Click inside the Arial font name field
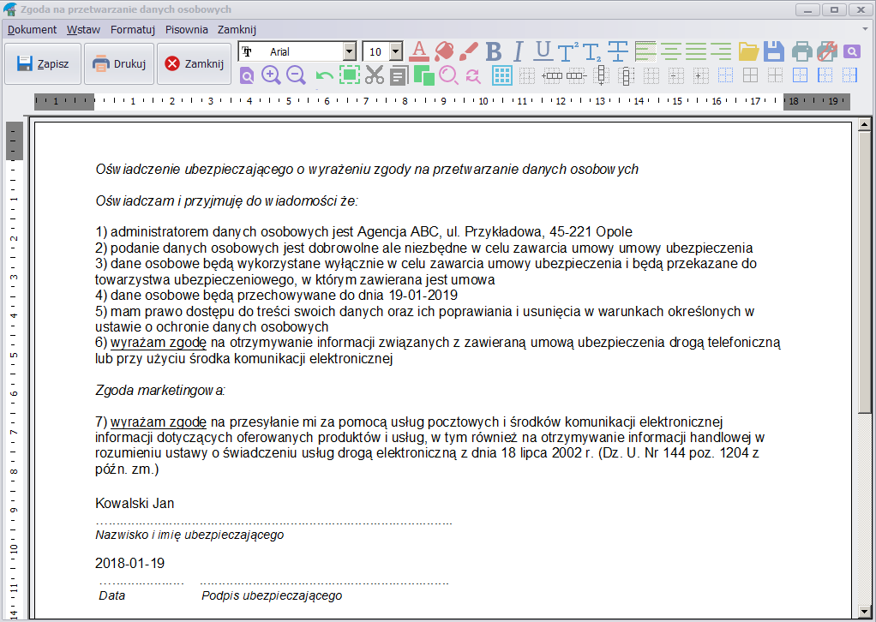Viewport: 876px width, 622px height. click(x=291, y=52)
